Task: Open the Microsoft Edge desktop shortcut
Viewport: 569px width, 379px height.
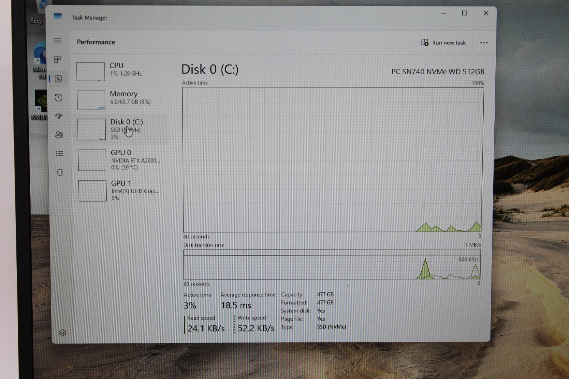Action: click(40, 60)
